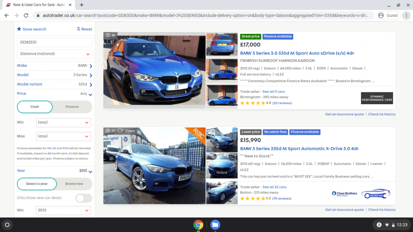The width and height of the screenshot is (413, 232).
Task: Open BMW 3 Series 3.0 335d M Sport Auto xDrive listing
Action: point(297,53)
